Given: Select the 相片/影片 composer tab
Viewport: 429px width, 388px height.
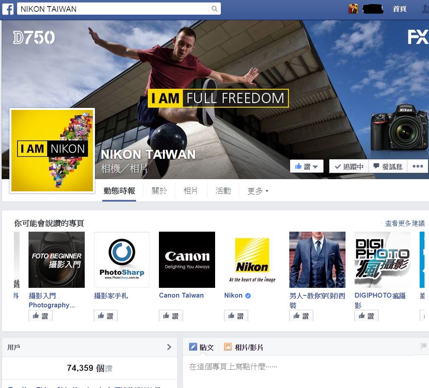Looking at the screenshot, I should pos(244,347).
